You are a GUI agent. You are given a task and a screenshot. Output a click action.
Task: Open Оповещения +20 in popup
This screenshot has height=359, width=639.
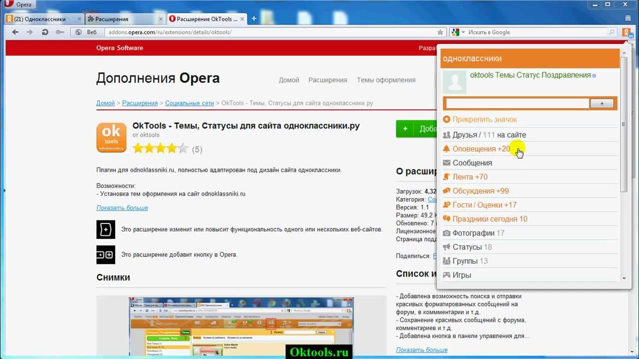coord(481,149)
